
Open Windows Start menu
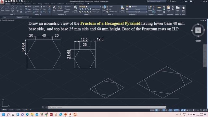click(4, 114)
